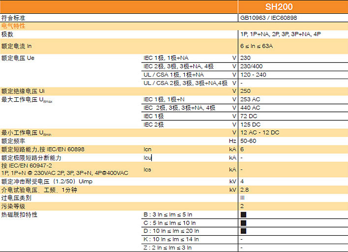
Task: Select 1P, 1P+N @ 230VAC condition text
Action: 65,173
